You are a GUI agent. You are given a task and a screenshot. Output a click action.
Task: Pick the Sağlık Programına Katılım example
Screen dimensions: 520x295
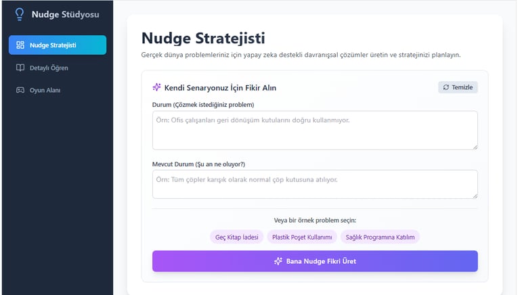380,237
